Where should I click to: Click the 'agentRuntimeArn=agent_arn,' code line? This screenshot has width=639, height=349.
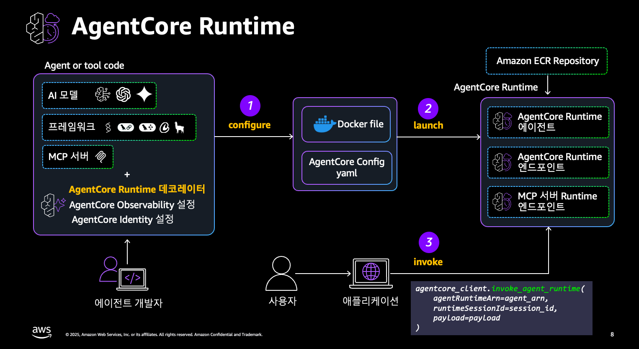(491, 298)
